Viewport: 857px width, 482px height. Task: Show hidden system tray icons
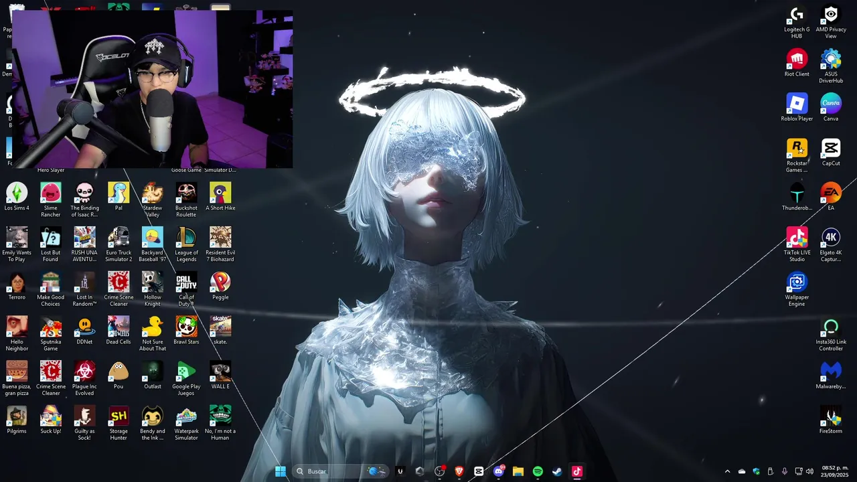[728, 471]
